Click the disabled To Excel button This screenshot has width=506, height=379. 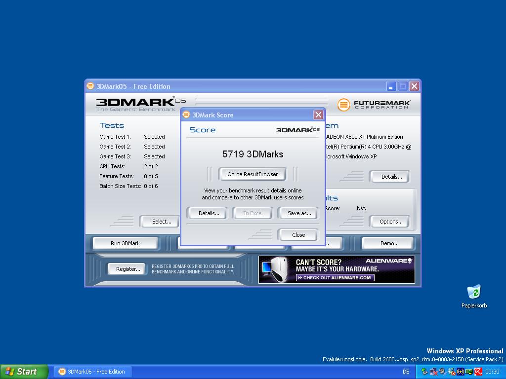pos(253,213)
